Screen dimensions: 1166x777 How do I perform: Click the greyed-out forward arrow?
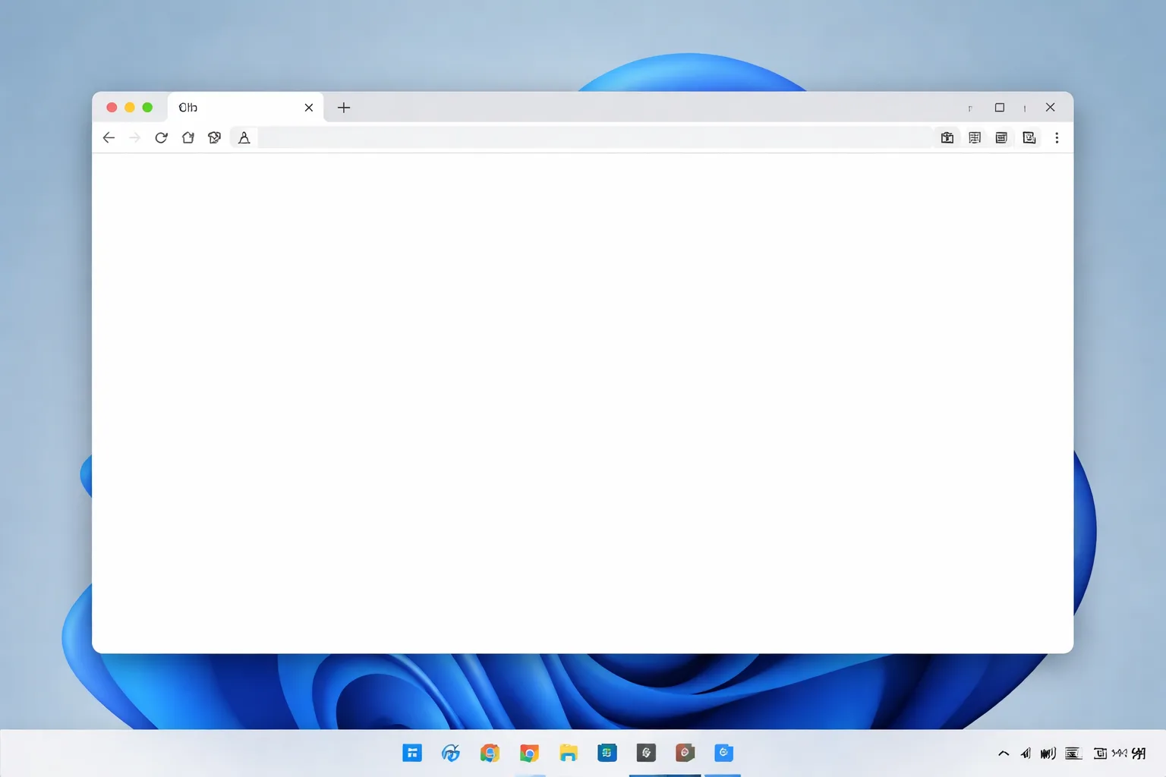pos(135,137)
